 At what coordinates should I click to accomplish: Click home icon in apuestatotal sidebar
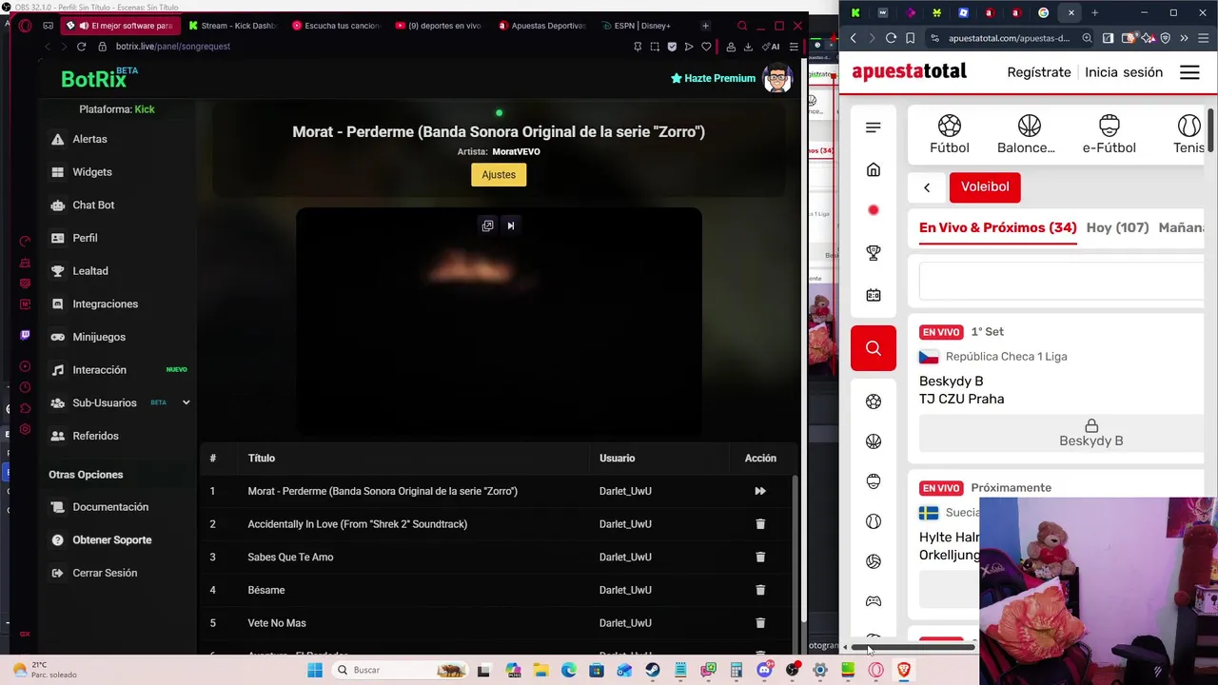click(x=874, y=170)
